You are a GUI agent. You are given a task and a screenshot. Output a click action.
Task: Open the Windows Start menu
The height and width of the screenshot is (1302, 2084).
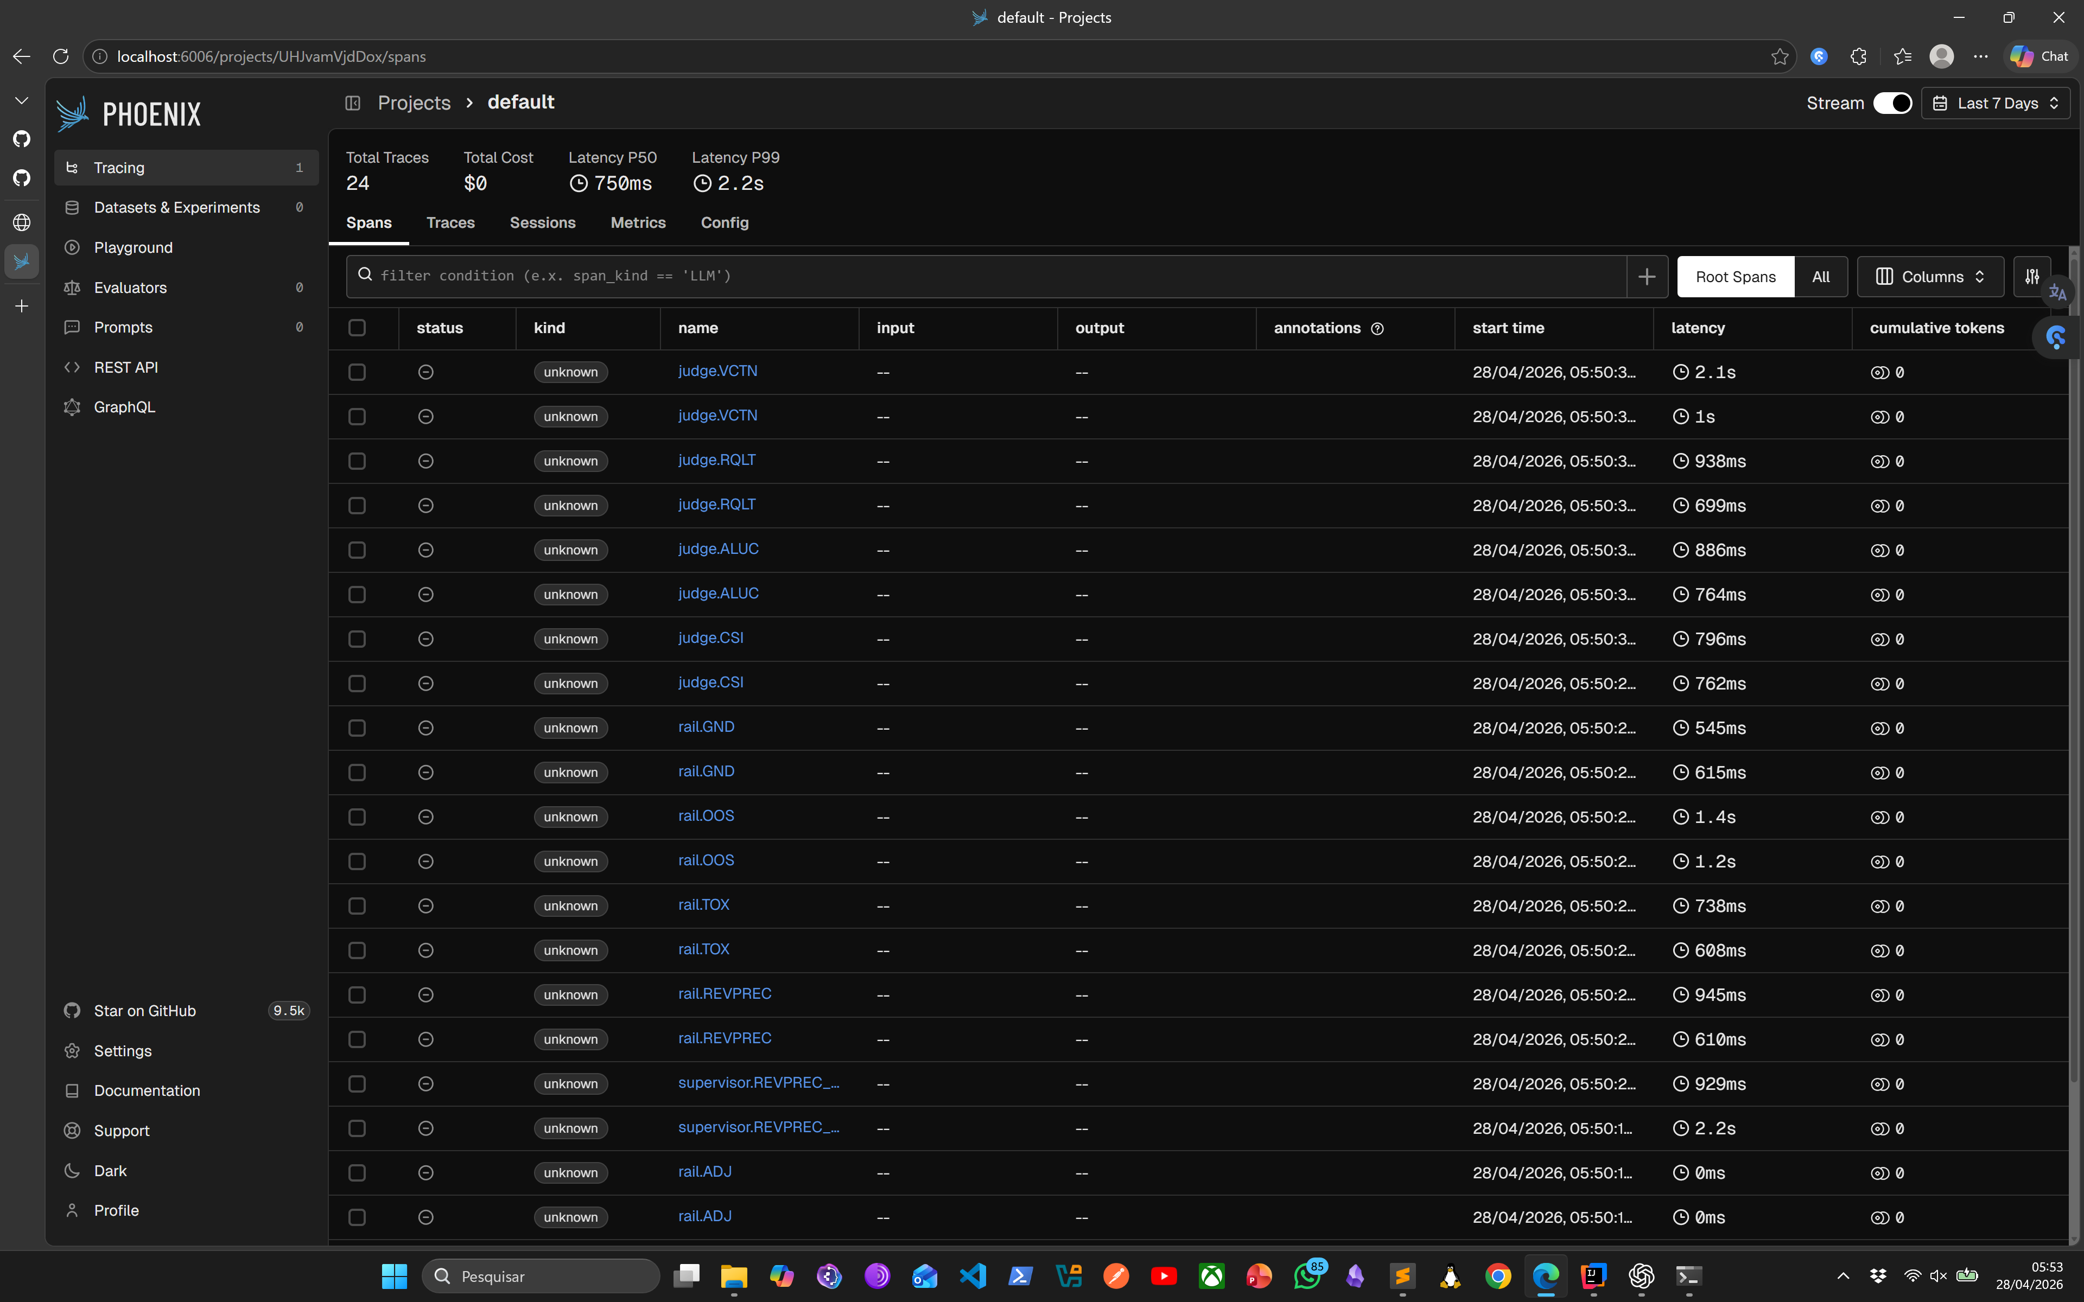tap(395, 1275)
